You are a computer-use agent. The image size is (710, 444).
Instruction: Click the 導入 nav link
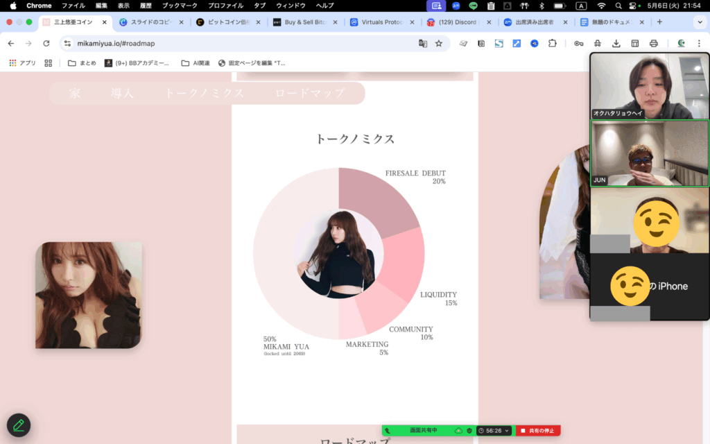122,94
